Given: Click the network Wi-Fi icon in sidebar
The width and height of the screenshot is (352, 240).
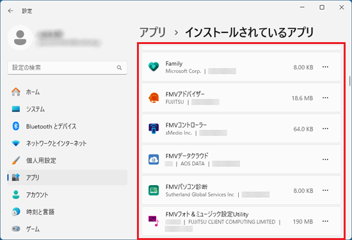Looking at the screenshot, I should click(16, 143).
